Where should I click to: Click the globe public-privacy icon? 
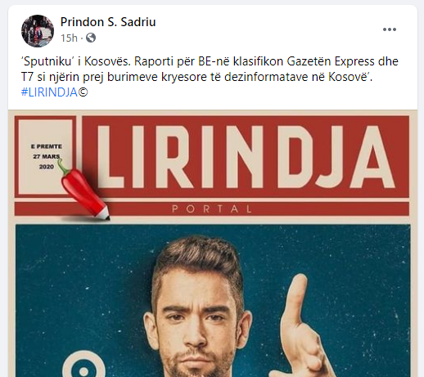(x=91, y=38)
